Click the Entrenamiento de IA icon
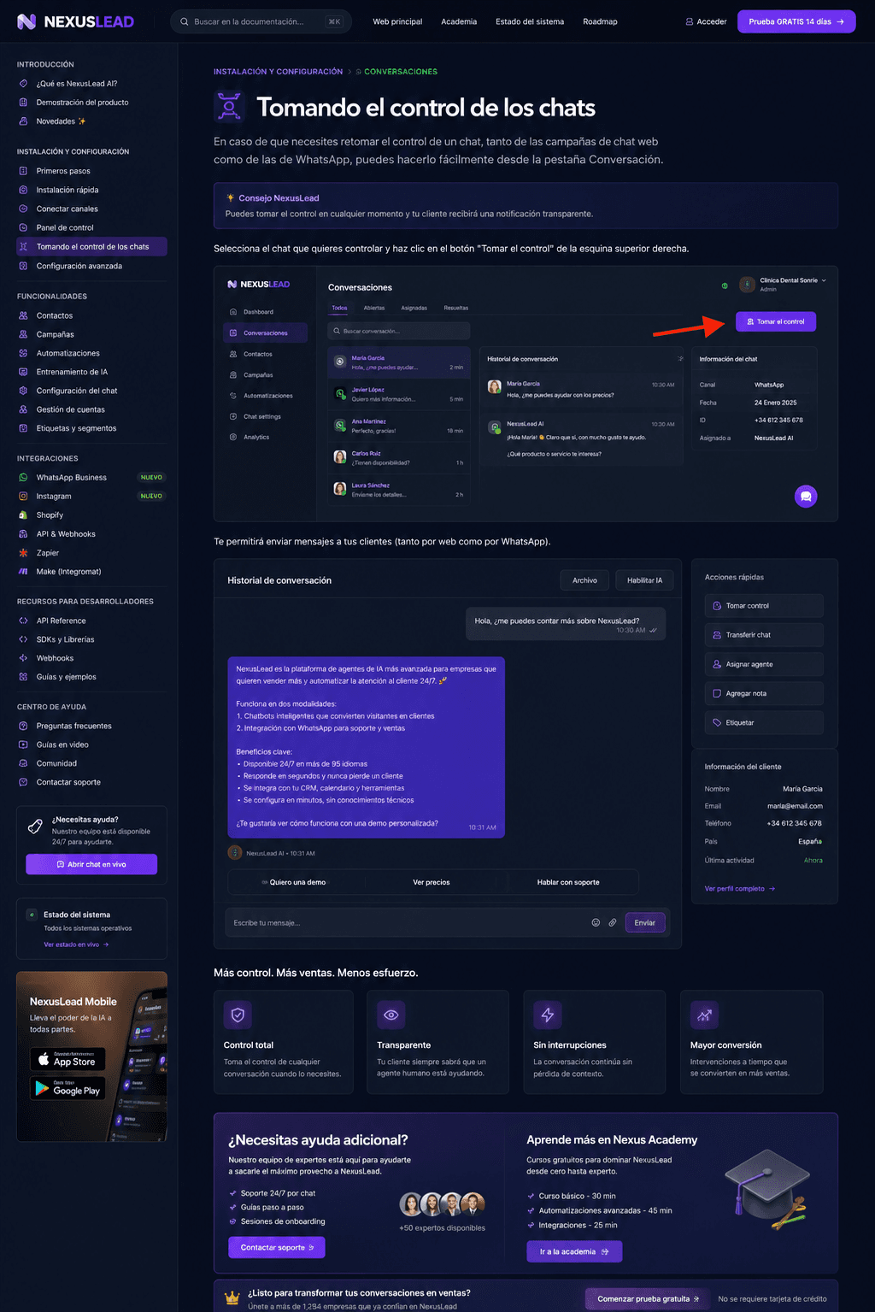This screenshot has width=875, height=1312. (x=23, y=372)
